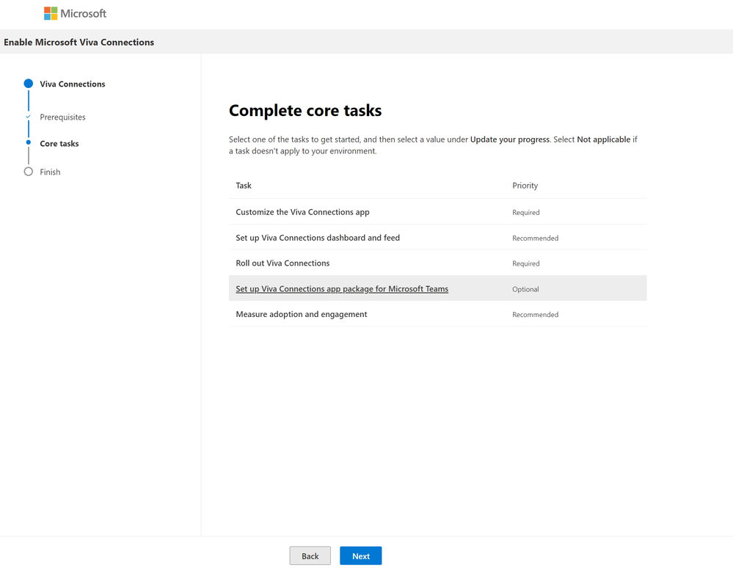Click the Task column header
The width and height of the screenshot is (733, 568).
pyautogui.click(x=244, y=186)
